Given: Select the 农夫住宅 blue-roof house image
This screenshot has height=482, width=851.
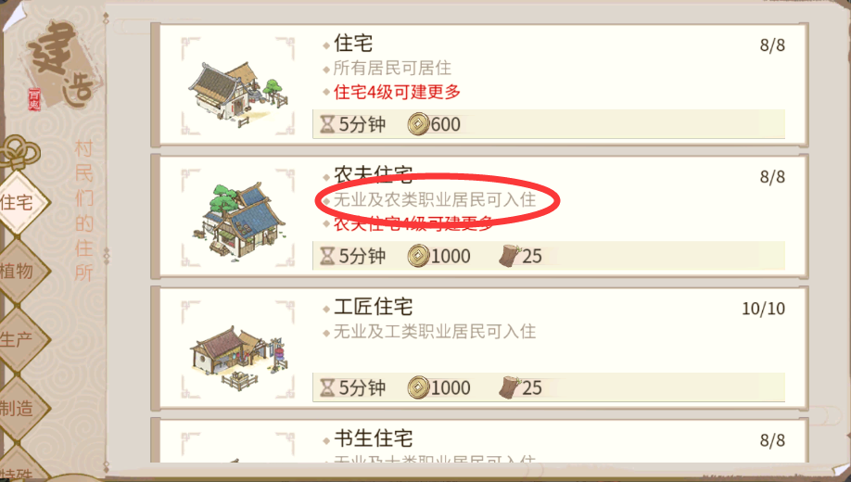Looking at the screenshot, I should tap(238, 222).
